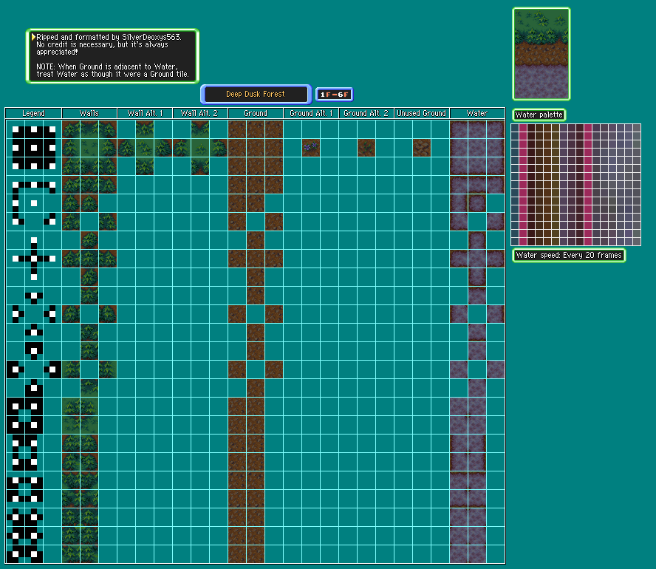
Task: Select the weed tile under Ground Alt. 2
Action: 366,148
